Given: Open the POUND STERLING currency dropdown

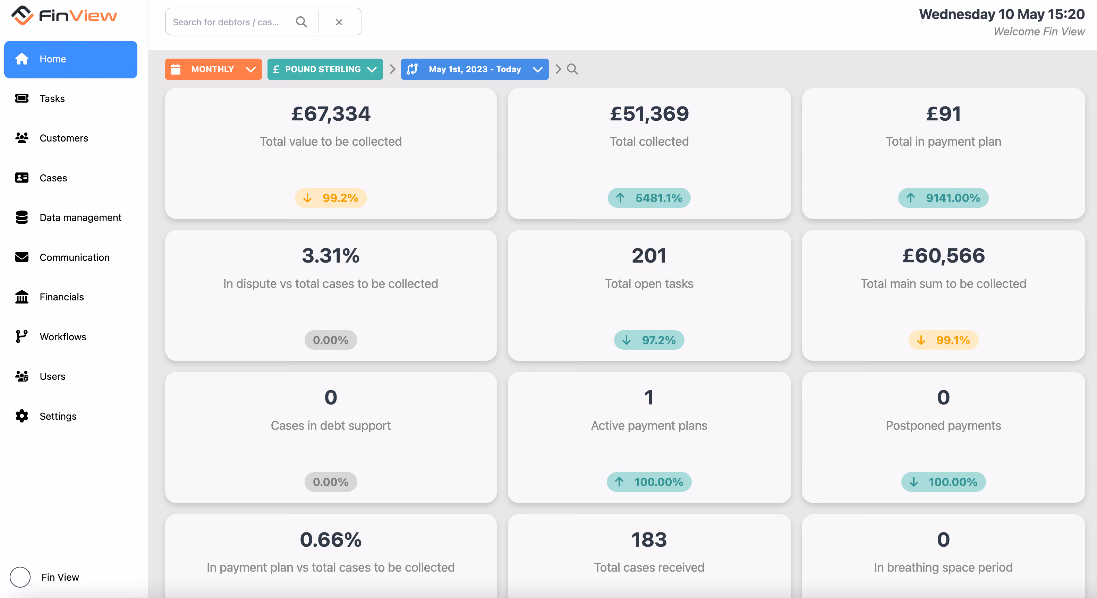Looking at the screenshot, I should [x=325, y=69].
